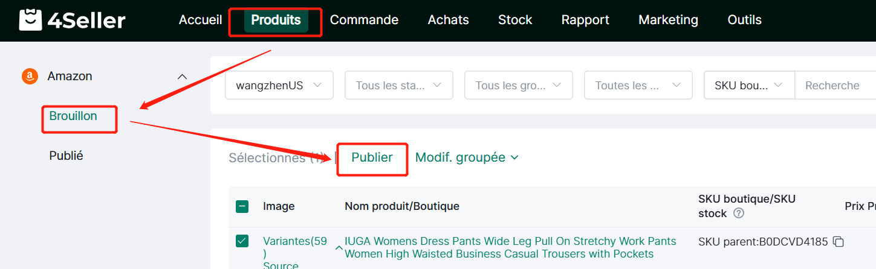
Task: Open the IUGA Womens Dress Pants product link
Action: tap(510, 247)
